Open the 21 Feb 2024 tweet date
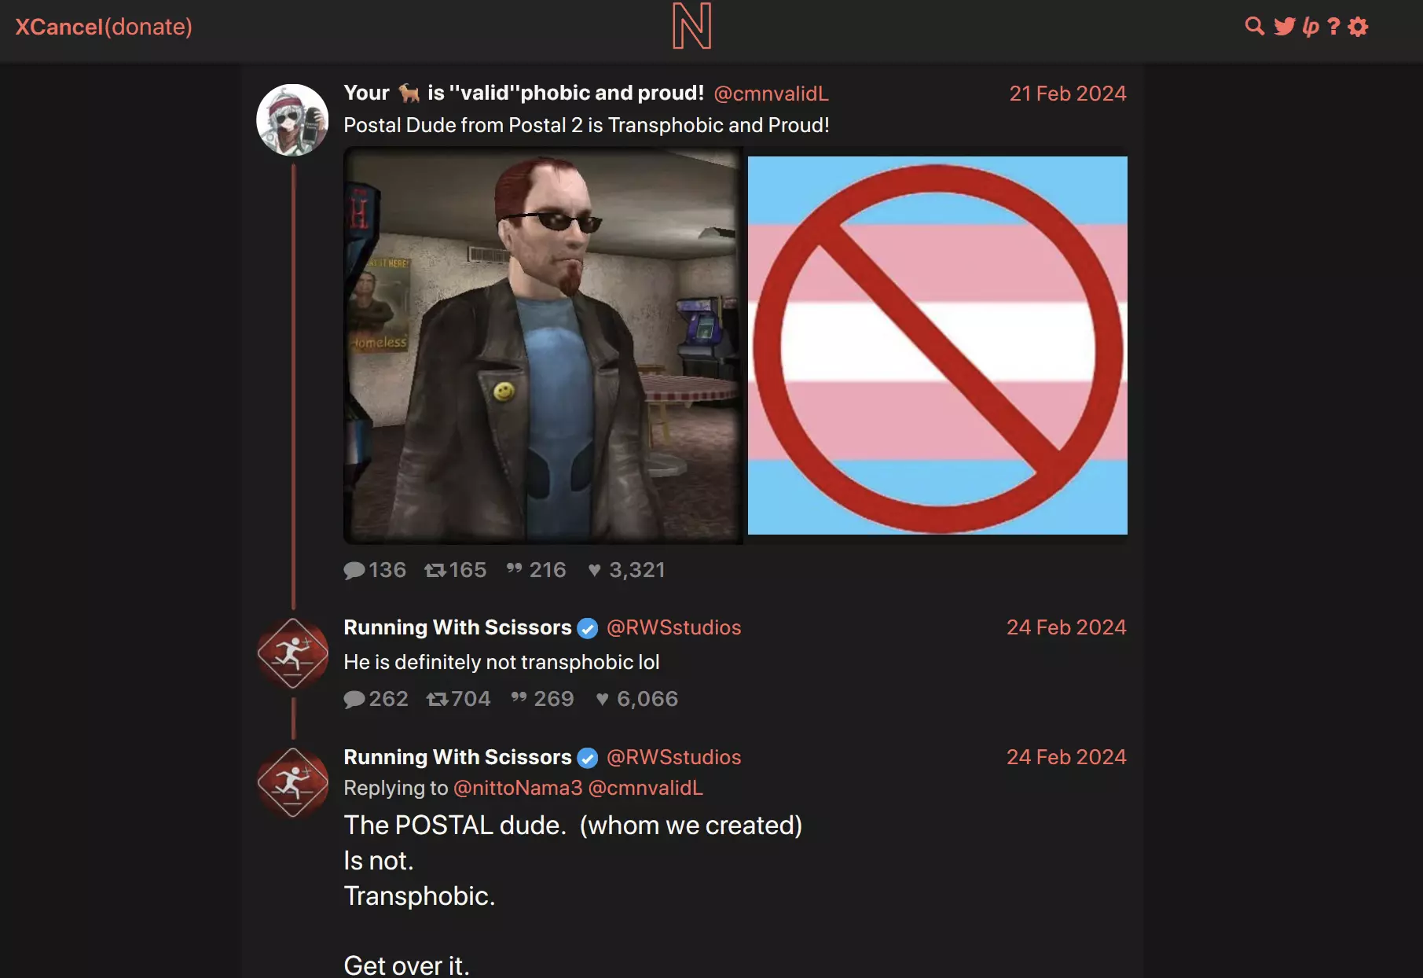Image resolution: width=1423 pixels, height=978 pixels. (1068, 94)
